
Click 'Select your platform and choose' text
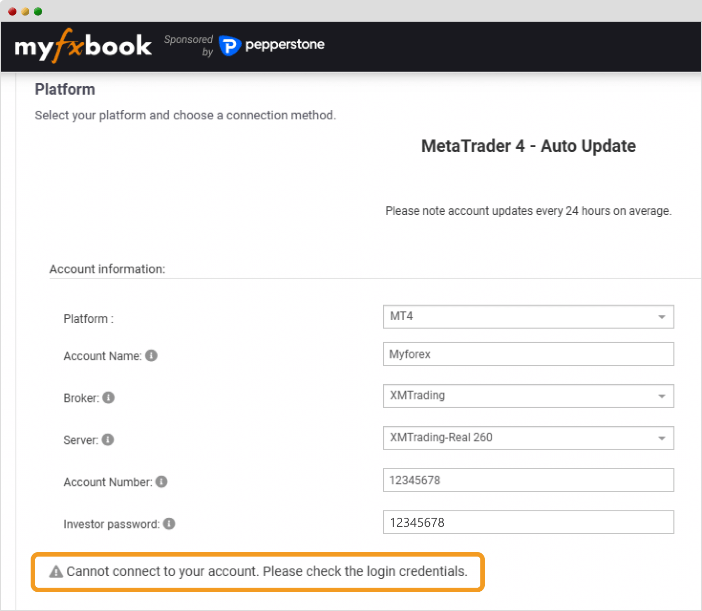click(185, 115)
